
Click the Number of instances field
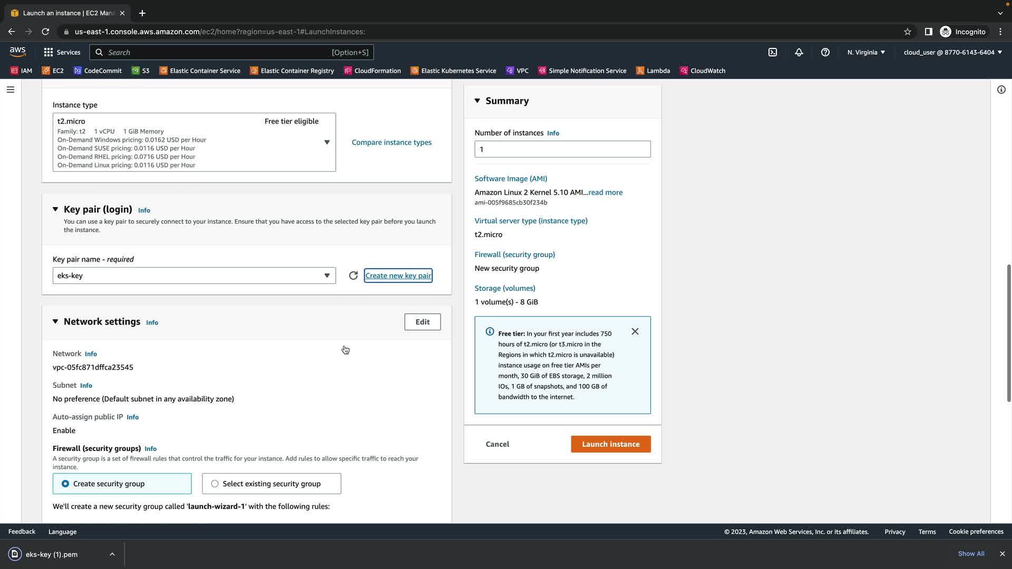click(562, 149)
